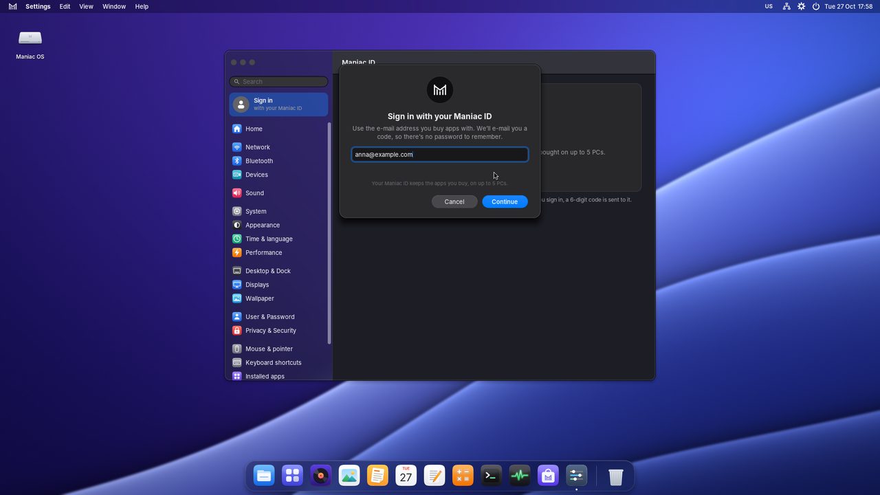Cancel the Maniac ID sign-in dialog

[x=454, y=201]
